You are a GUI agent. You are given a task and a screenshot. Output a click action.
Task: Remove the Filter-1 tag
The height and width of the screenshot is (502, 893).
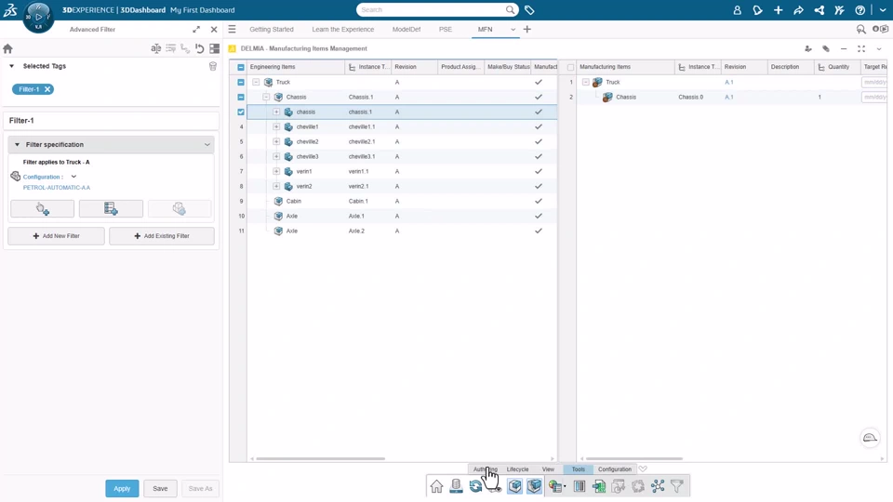(x=47, y=89)
